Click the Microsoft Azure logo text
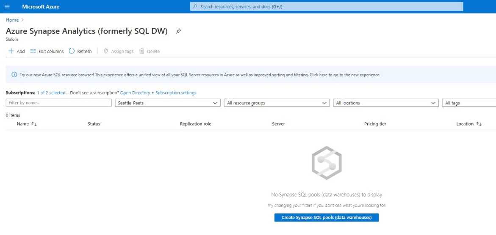496x235 pixels. coord(41,6)
